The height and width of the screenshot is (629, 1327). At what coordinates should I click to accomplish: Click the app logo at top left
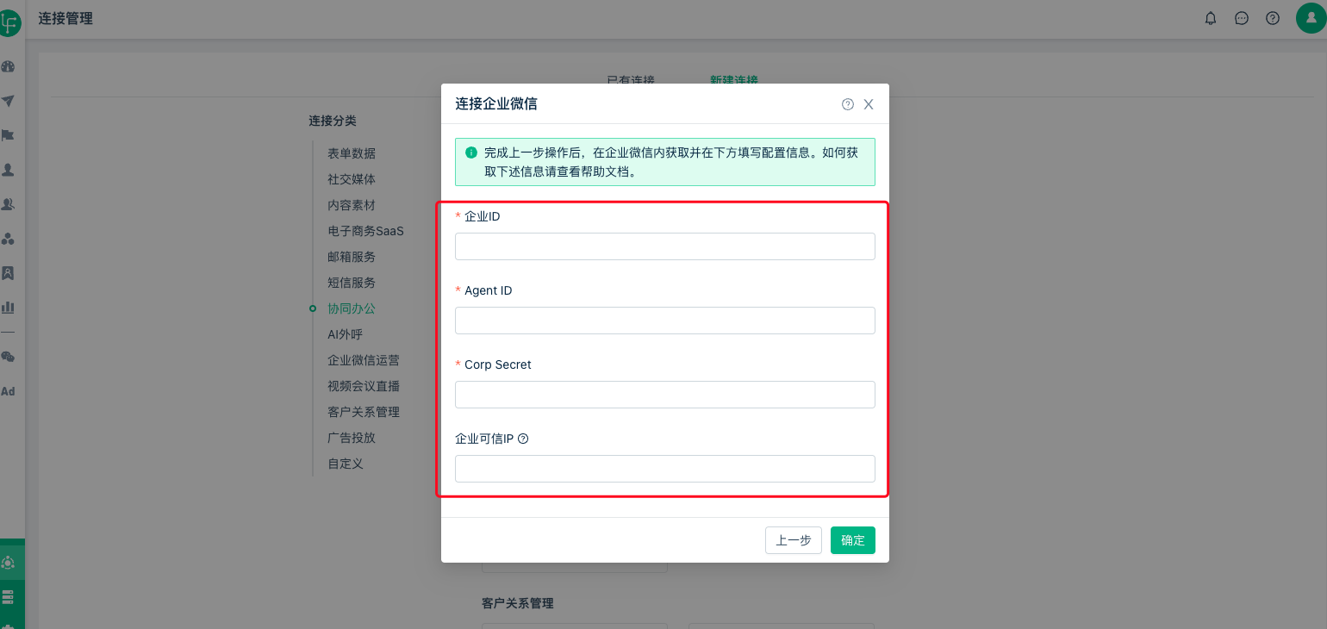click(x=9, y=22)
